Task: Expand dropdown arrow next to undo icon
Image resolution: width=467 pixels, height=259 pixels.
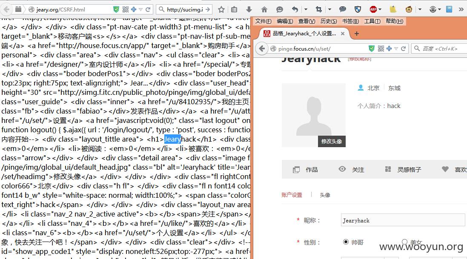Action: (306, 9)
